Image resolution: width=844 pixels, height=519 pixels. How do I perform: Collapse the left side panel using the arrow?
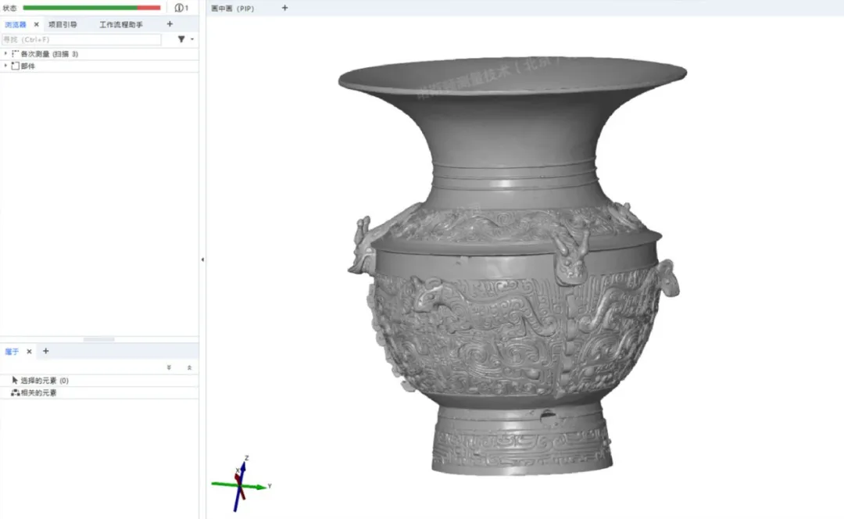click(x=202, y=259)
